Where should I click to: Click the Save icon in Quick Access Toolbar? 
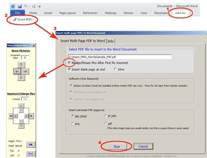point(20,6)
